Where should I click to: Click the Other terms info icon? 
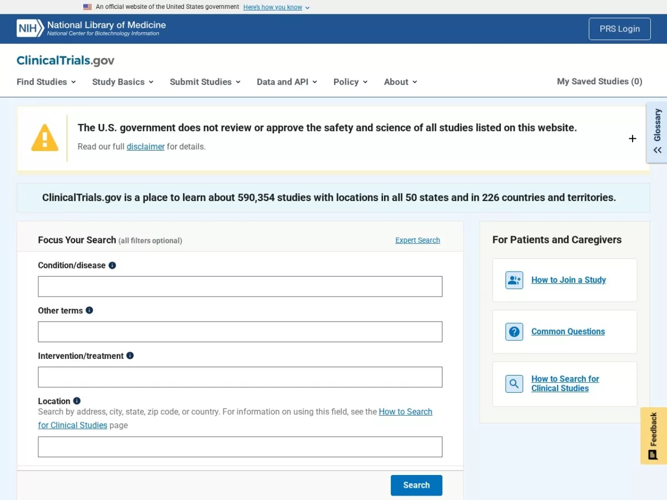[89, 311]
